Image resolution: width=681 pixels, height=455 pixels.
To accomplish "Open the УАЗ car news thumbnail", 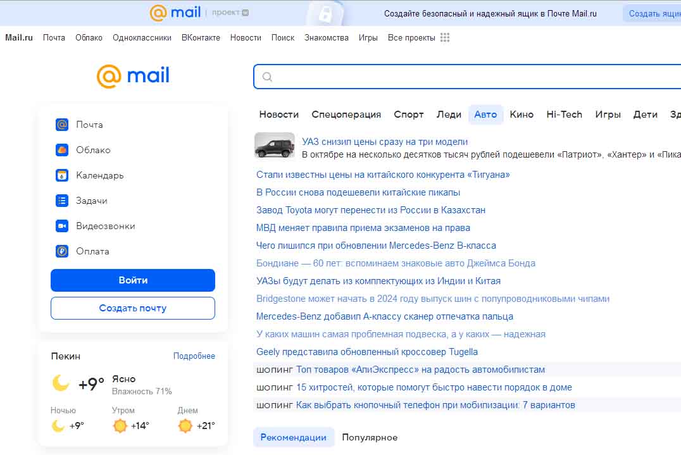I will (275, 145).
